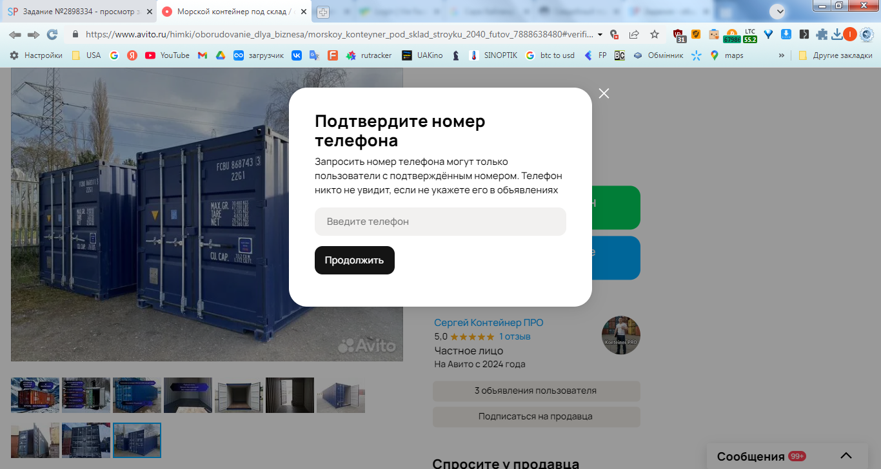881x469 pixels.
Task: Click the padlock site info icon
Action: pyautogui.click(x=75, y=35)
